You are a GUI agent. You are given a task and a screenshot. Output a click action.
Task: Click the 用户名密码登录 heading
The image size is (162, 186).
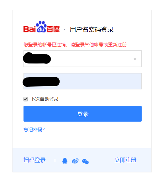(91, 29)
